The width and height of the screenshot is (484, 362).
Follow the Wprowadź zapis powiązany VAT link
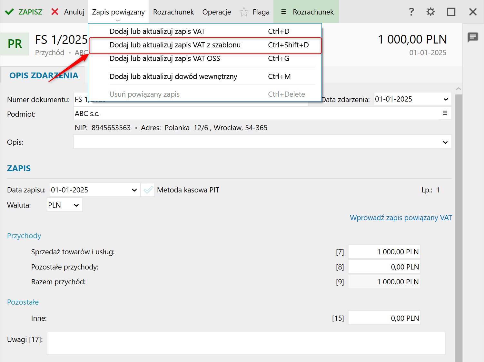click(401, 218)
